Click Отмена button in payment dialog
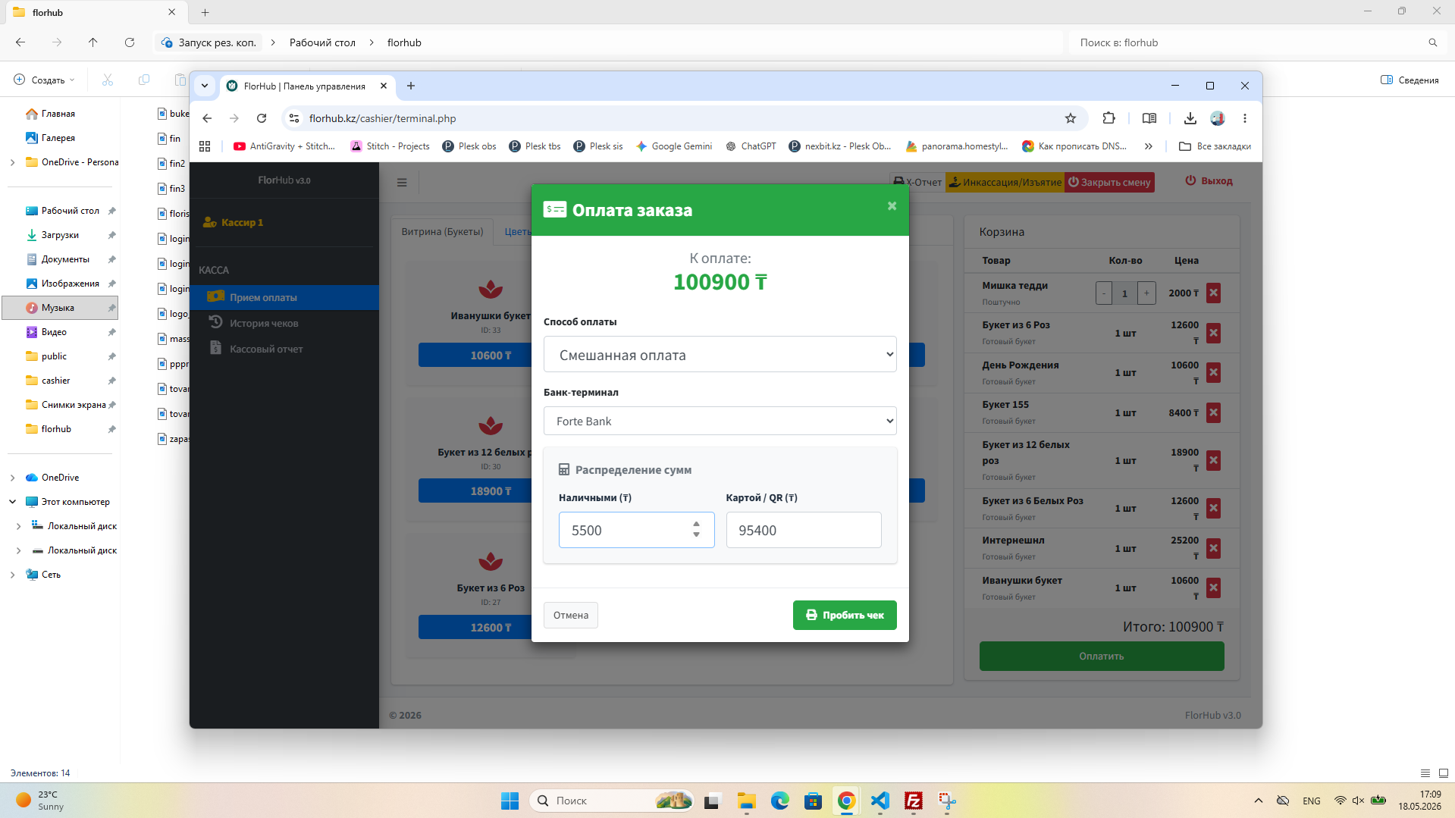 point(570,615)
